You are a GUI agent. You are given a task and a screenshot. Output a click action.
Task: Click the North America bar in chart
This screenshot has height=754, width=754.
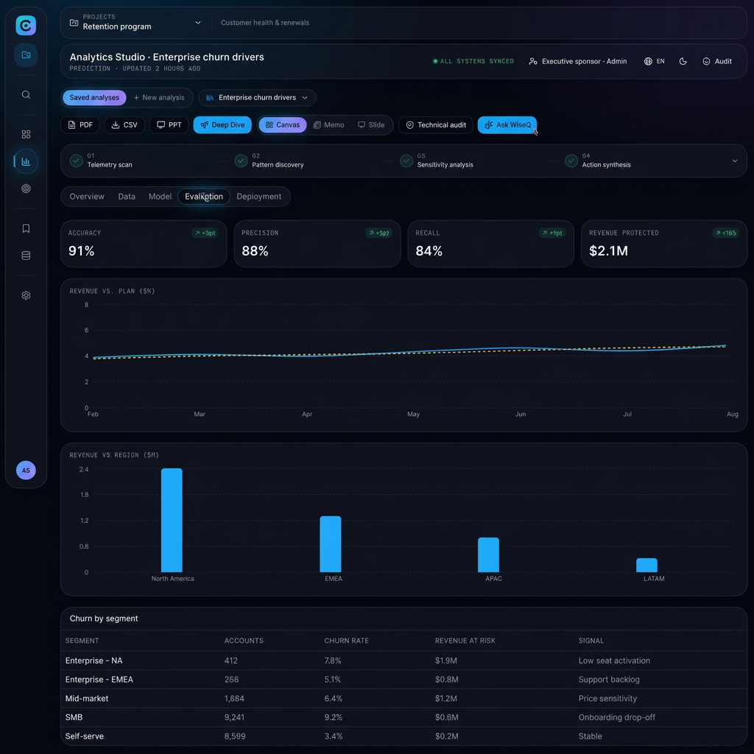[172, 521]
